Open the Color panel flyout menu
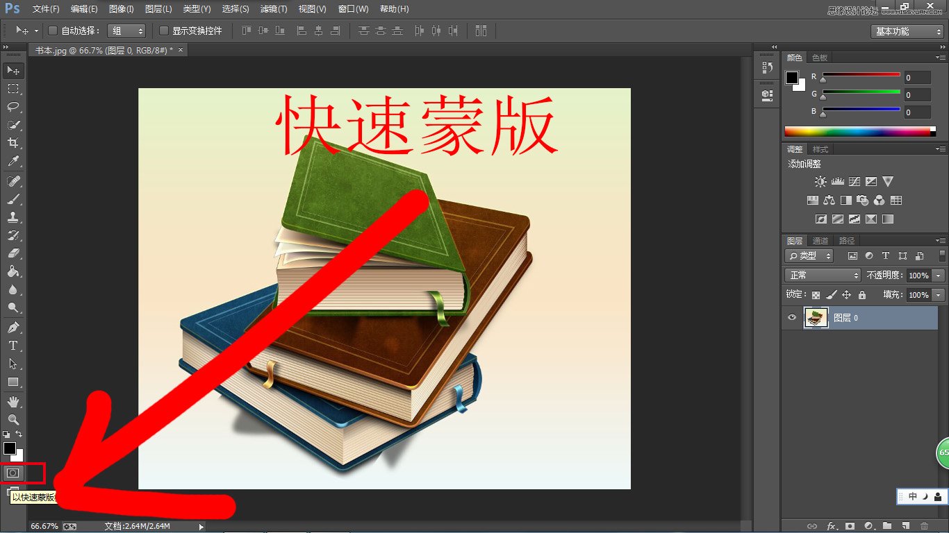 point(941,58)
